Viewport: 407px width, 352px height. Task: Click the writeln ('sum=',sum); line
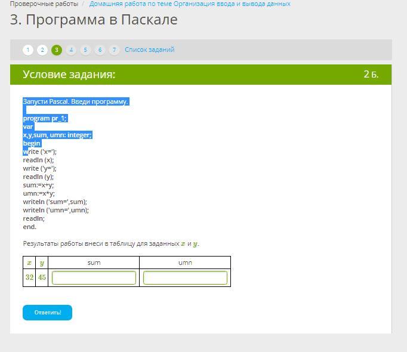55,202
